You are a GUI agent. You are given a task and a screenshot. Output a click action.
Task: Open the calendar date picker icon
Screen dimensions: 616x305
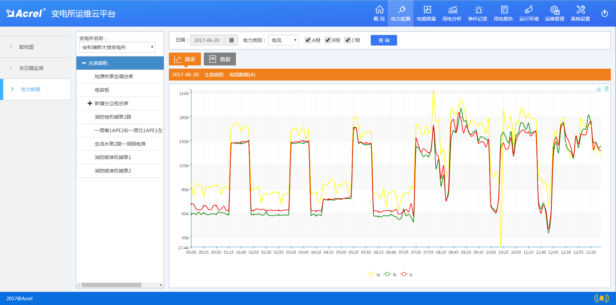tap(231, 40)
